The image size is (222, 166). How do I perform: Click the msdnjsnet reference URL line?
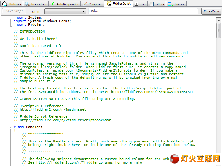click(53, 109)
